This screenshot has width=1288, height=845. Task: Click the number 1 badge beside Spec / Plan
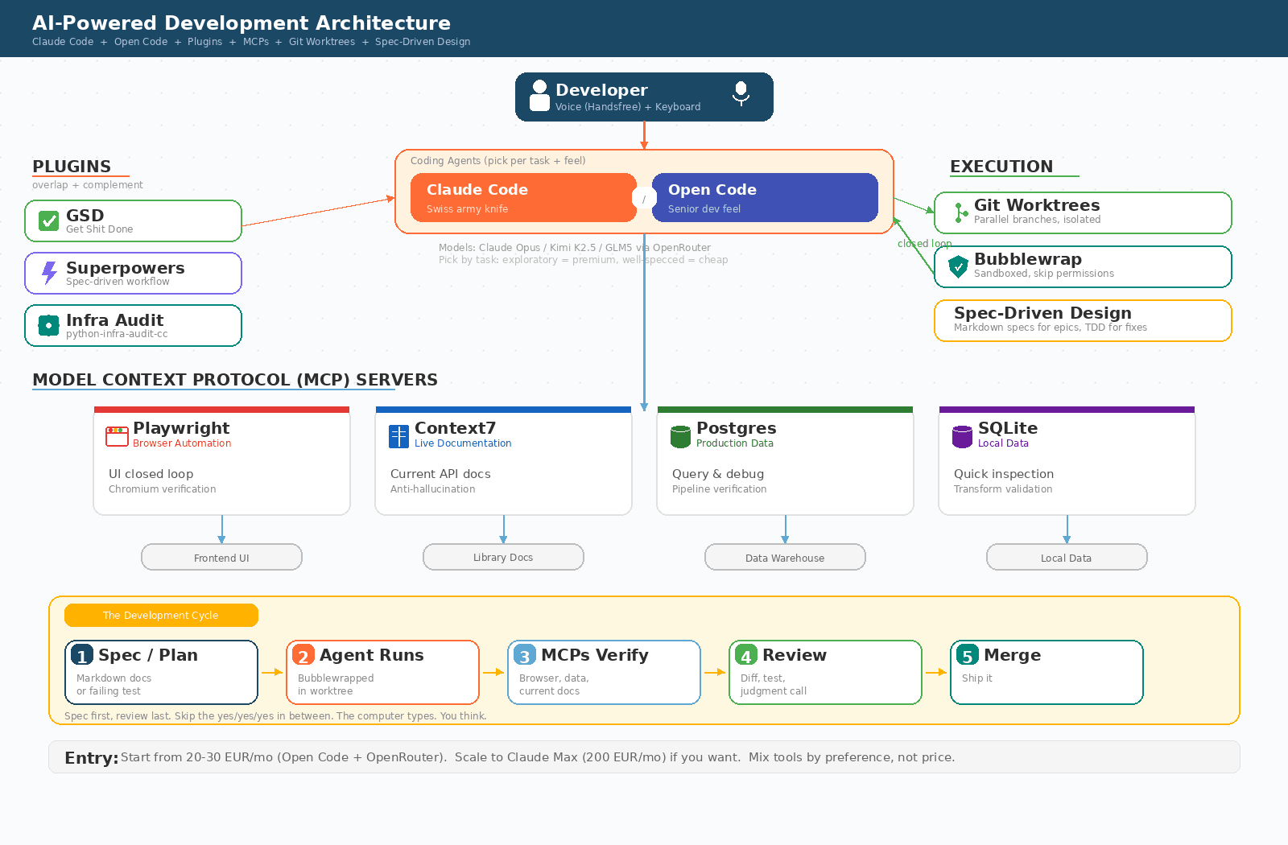[x=82, y=655]
